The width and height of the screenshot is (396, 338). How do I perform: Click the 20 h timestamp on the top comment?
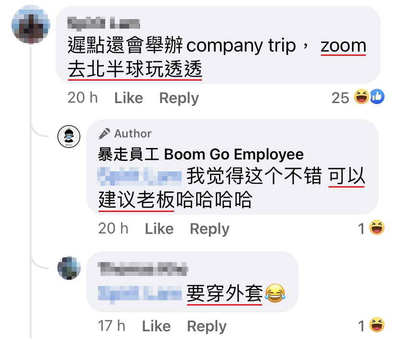click(83, 98)
